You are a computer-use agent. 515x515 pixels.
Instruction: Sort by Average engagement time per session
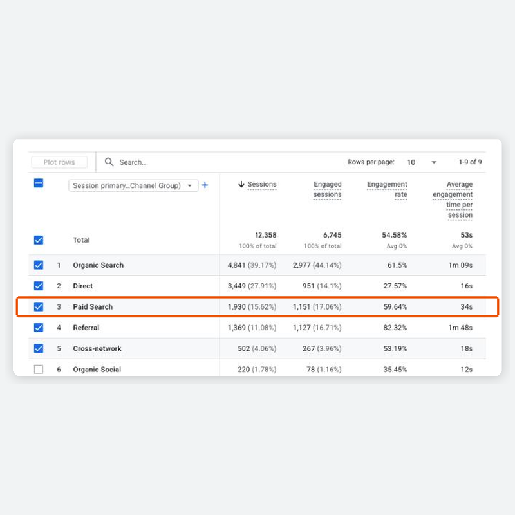[x=453, y=200]
